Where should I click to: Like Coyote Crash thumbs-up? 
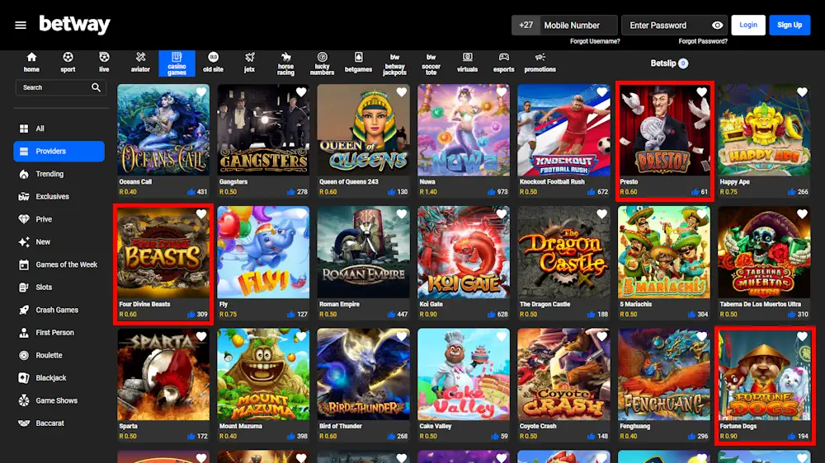coord(592,436)
